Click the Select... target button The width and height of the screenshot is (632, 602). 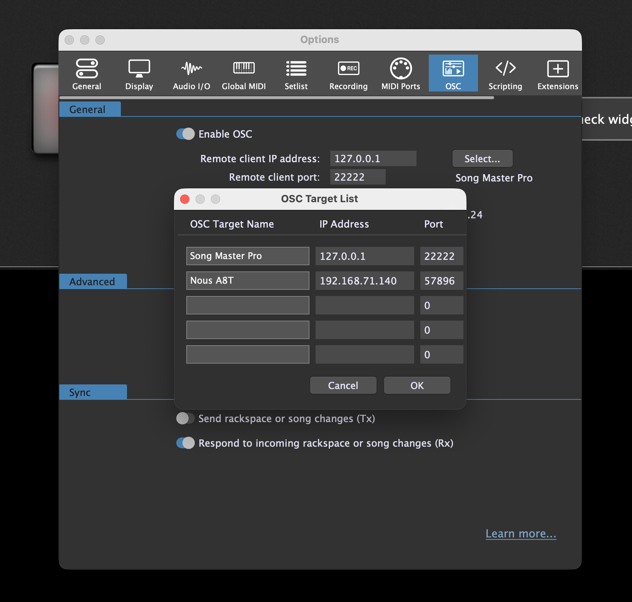[482, 159]
